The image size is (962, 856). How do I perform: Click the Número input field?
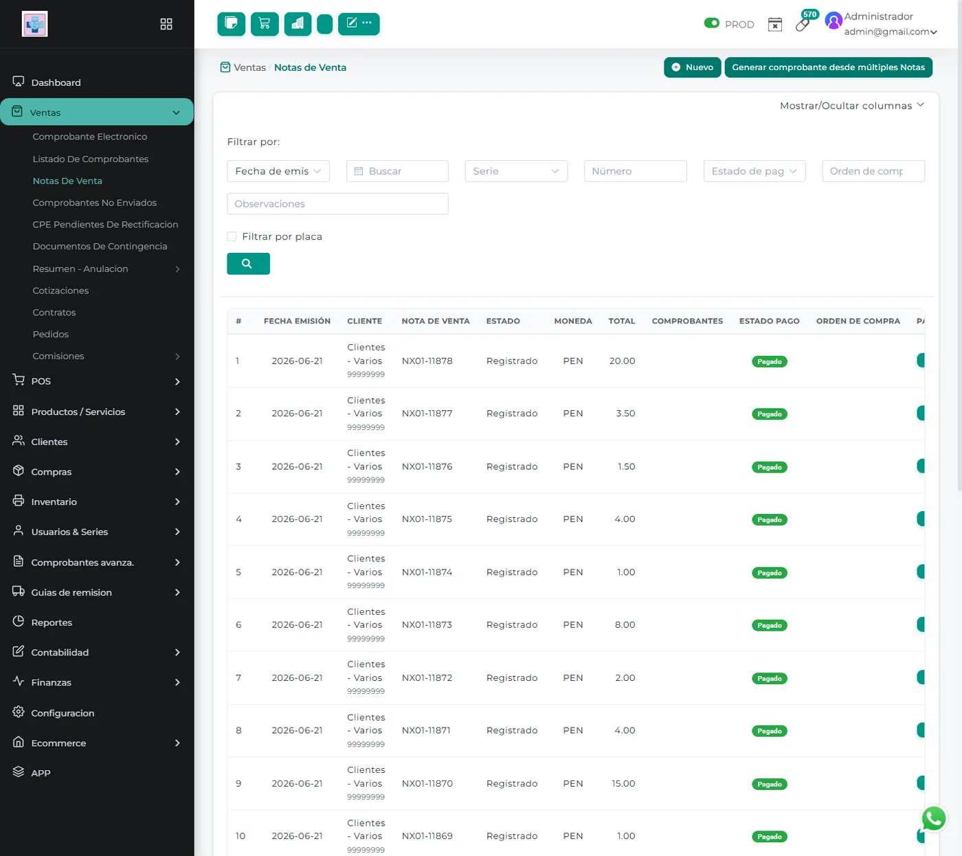point(636,171)
